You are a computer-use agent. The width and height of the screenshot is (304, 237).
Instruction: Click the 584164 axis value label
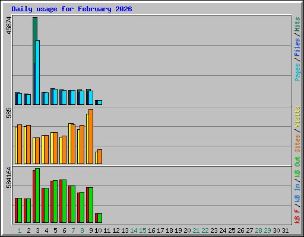click(9, 178)
